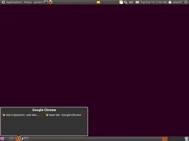This screenshot has height=141, width=189.
Task: Click Chrome icon beside Ask a Question entry
Action: [x=4, y=115]
